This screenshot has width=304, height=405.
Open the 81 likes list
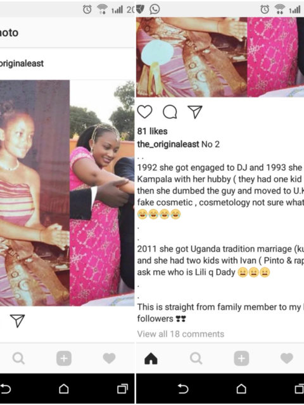click(x=152, y=131)
